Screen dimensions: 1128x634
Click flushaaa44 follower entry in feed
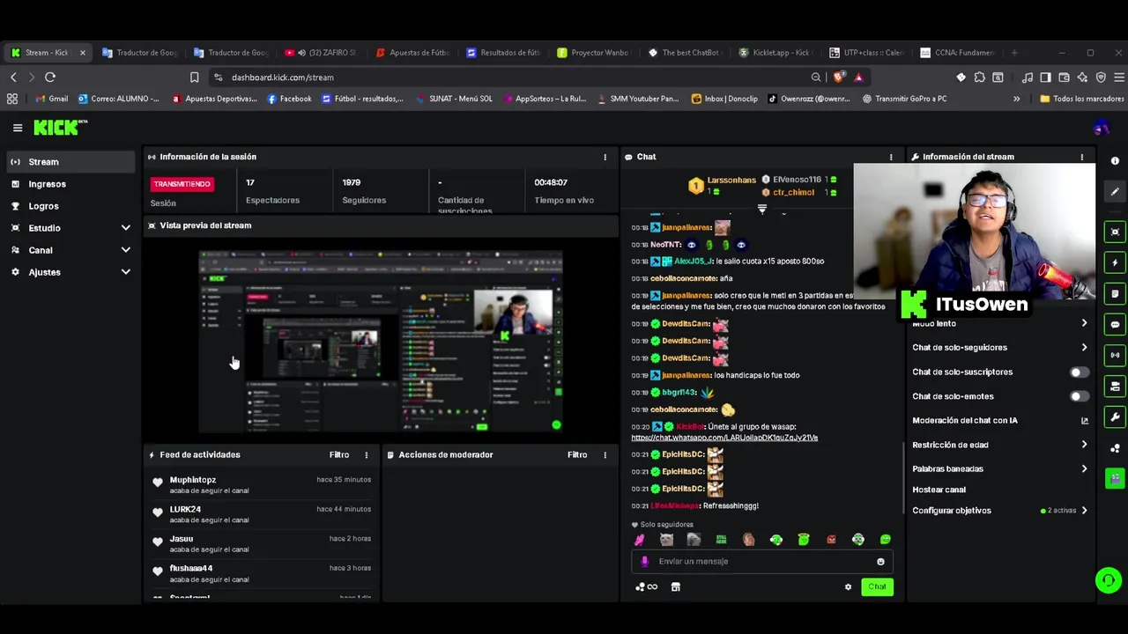263,573
